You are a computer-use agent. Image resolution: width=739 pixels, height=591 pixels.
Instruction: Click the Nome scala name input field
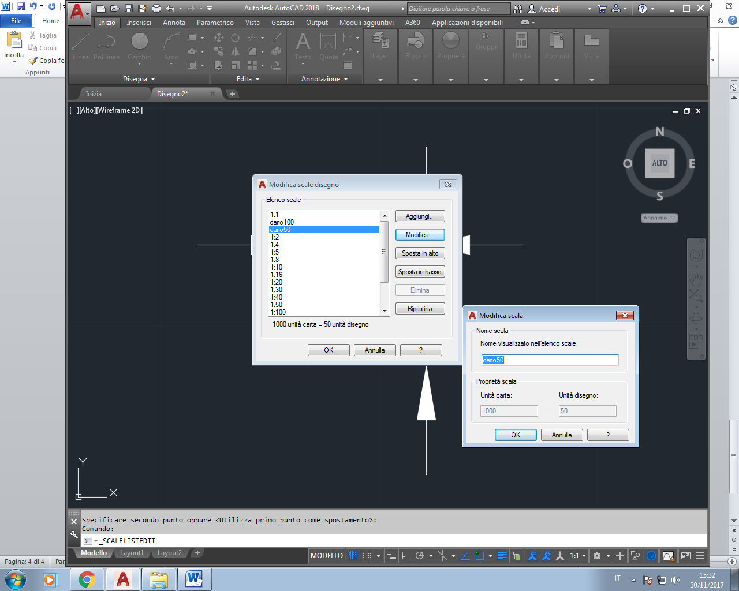point(550,360)
